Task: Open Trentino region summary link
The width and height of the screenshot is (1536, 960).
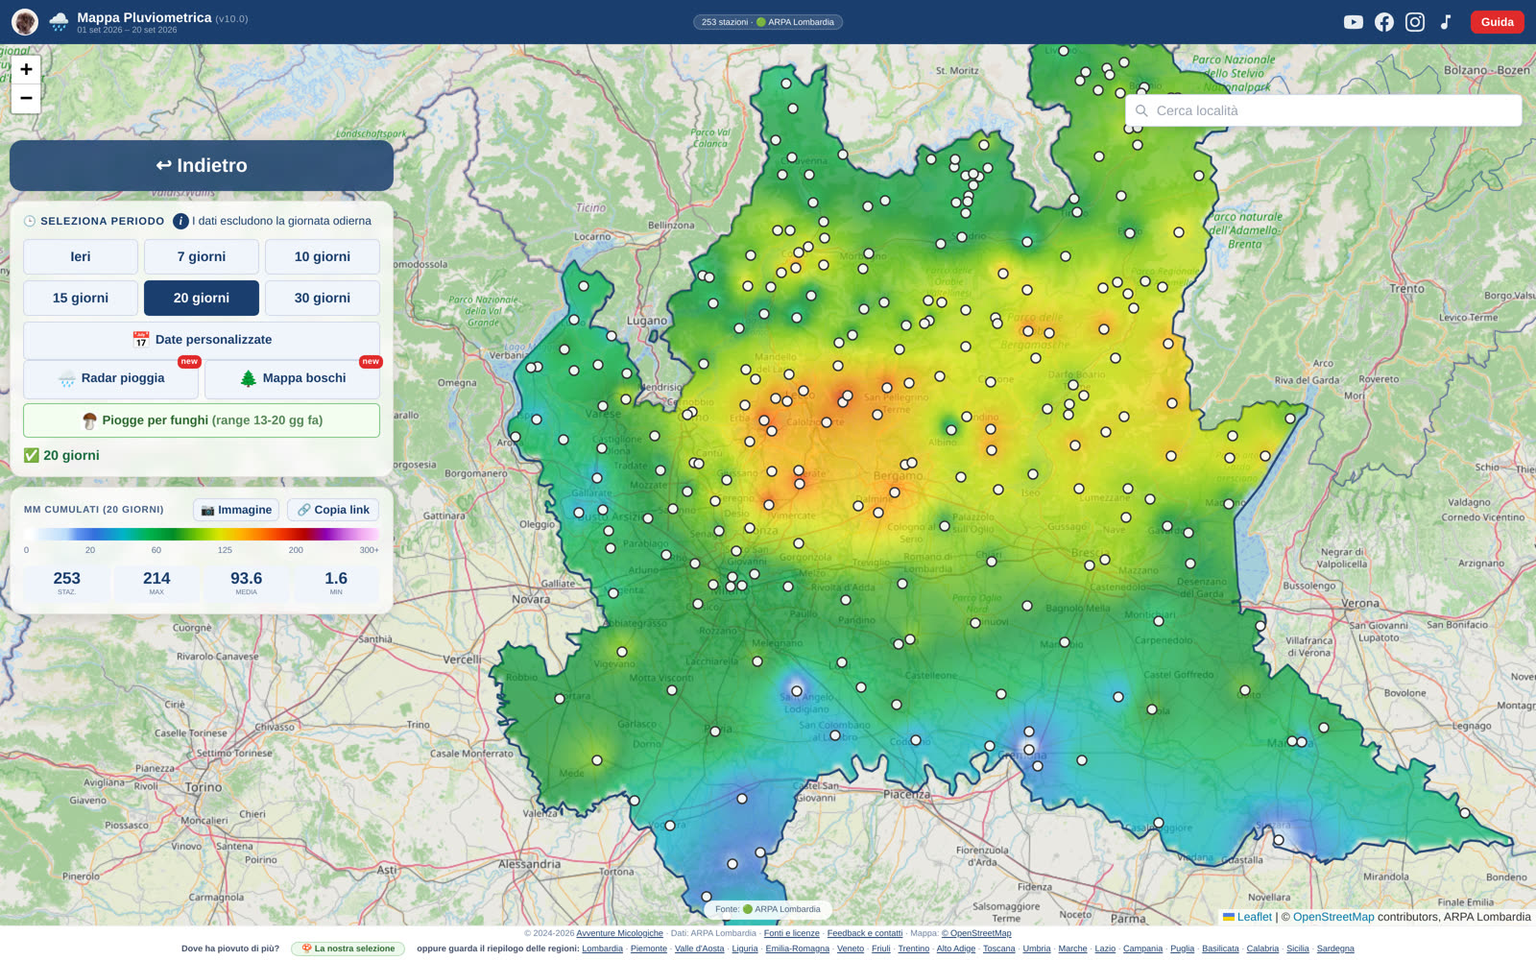Action: tap(914, 948)
